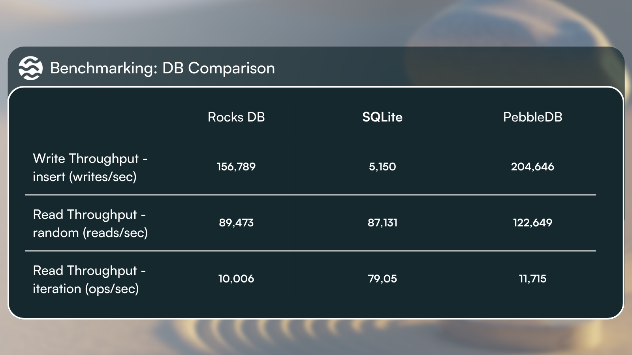Pick the PebbleDB iteration value 11,715

[532, 279]
